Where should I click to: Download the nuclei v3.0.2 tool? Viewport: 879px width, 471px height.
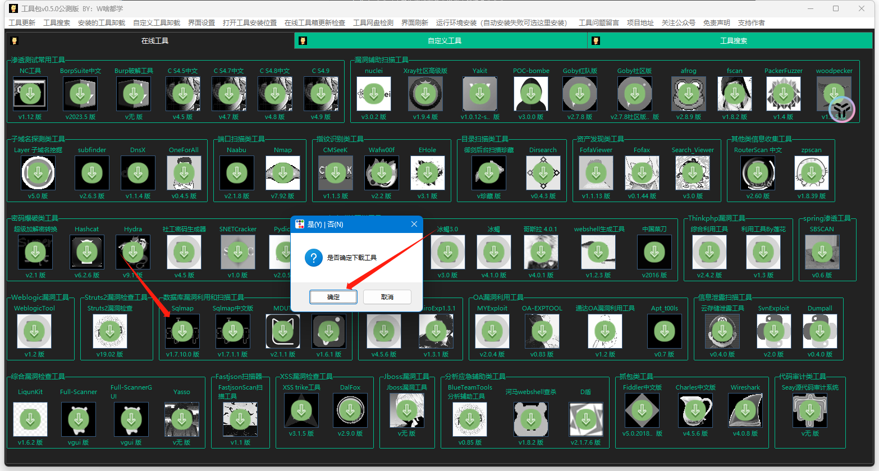(x=374, y=94)
